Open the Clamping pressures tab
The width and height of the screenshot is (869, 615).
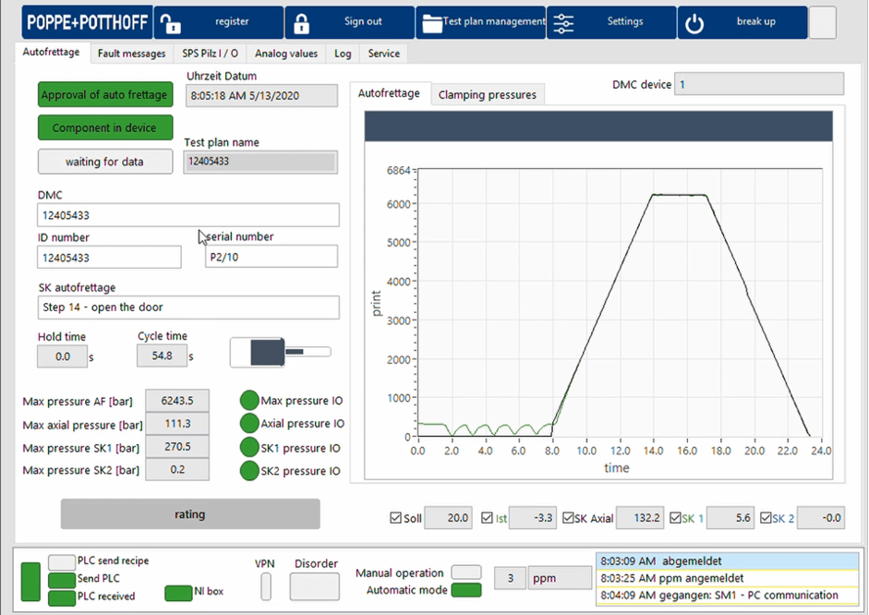tap(487, 94)
